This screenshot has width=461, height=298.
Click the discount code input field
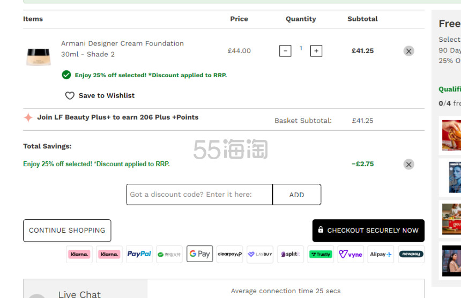[x=199, y=195]
